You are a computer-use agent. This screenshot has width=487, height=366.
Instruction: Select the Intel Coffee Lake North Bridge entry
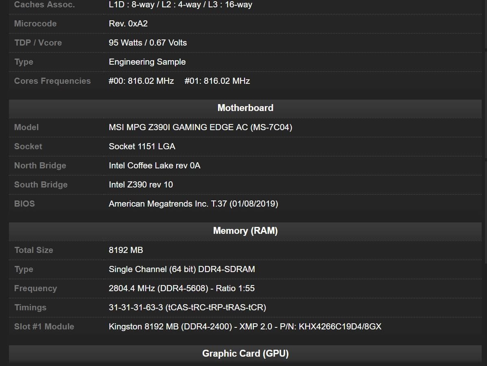155,166
